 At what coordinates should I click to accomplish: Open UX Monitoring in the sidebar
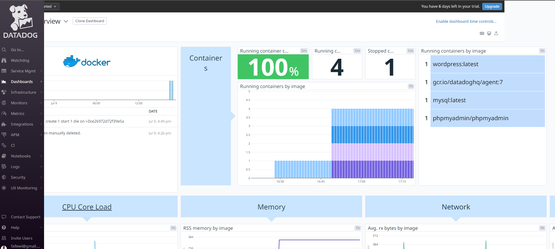pyautogui.click(x=24, y=188)
